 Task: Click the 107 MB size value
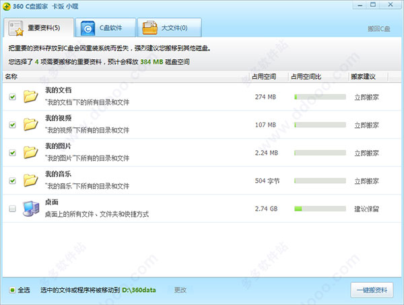pyautogui.click(x=265, y=125)
